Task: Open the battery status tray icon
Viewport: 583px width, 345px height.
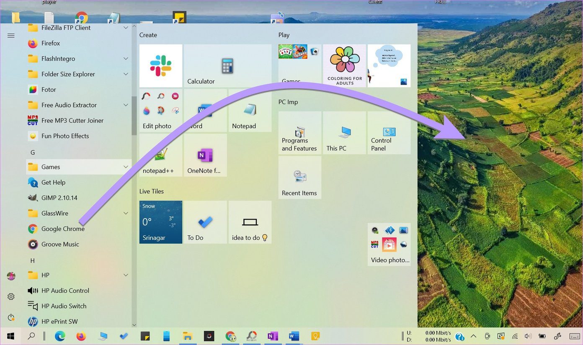Action: pos(542,336)
